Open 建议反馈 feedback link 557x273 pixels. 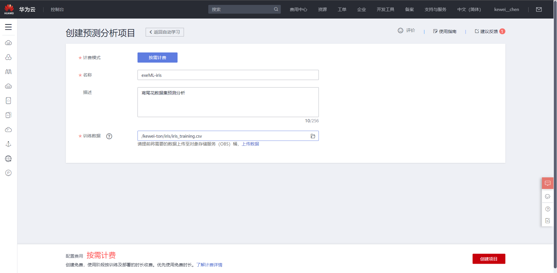click(487, 31)
